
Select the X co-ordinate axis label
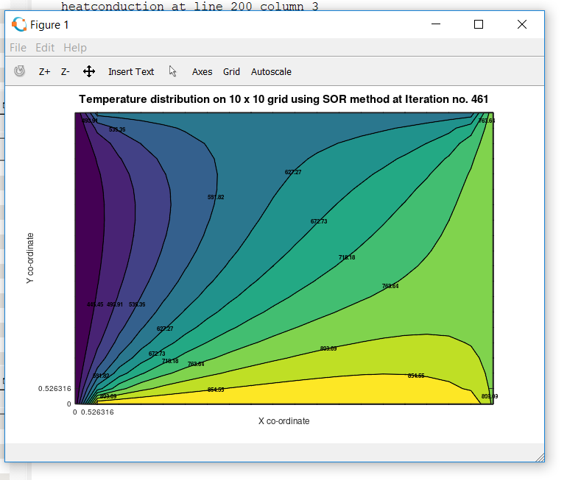[x=283, y=421]
